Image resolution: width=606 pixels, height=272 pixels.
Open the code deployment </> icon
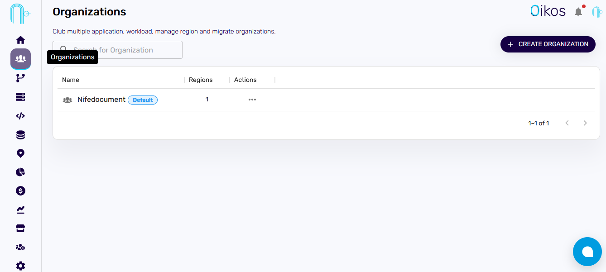pos(20,116)
